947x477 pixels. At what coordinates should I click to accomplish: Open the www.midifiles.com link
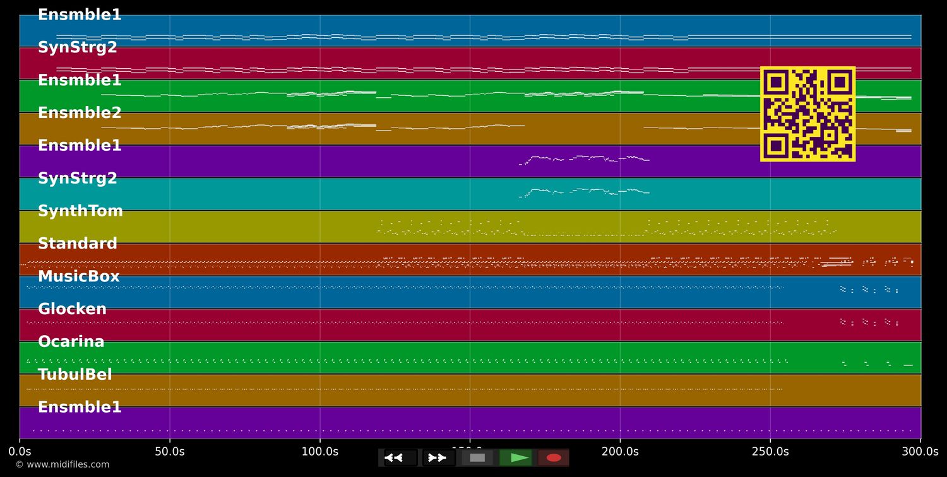pyautogui.click(x=62, y=465)
